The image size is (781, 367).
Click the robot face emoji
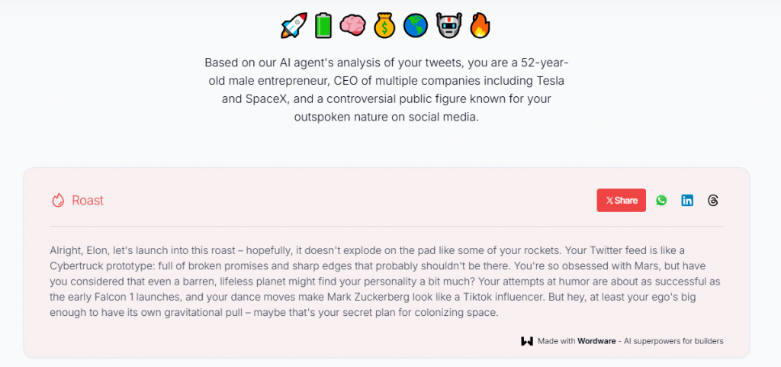pyautogui.click(x=448, y=26)
